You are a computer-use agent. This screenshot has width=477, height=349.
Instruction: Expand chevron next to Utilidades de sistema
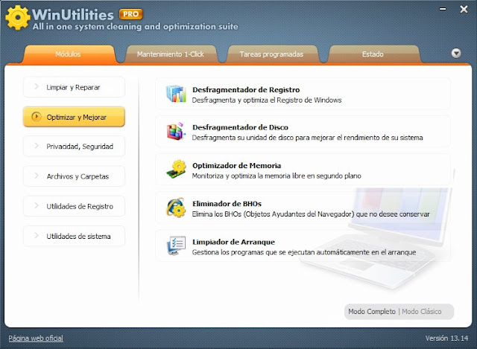click(37, 236)
